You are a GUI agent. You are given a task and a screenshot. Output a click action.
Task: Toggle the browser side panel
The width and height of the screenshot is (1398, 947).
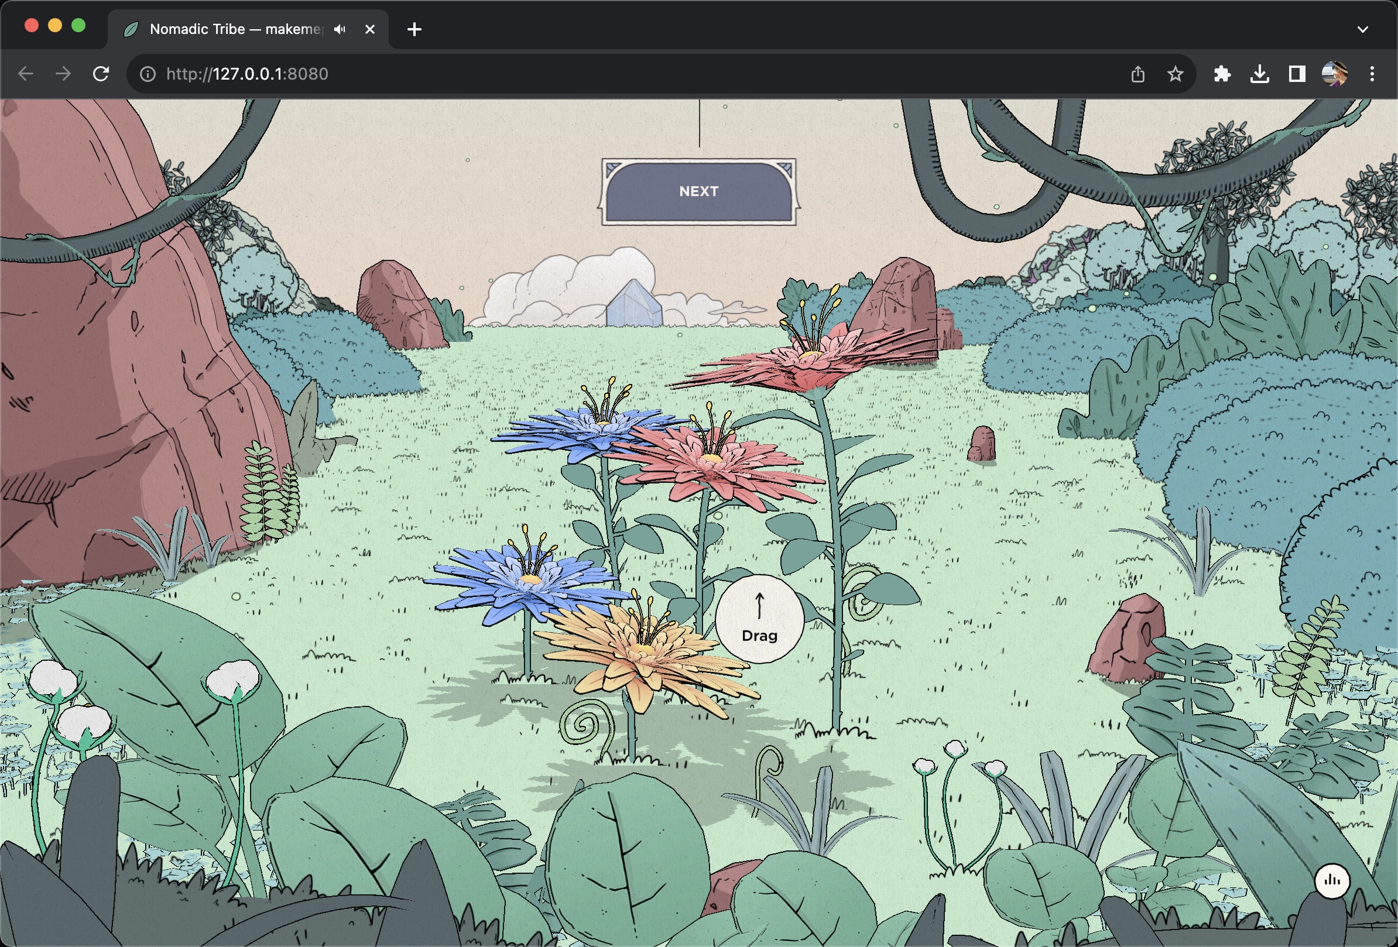click(1296, 74)
